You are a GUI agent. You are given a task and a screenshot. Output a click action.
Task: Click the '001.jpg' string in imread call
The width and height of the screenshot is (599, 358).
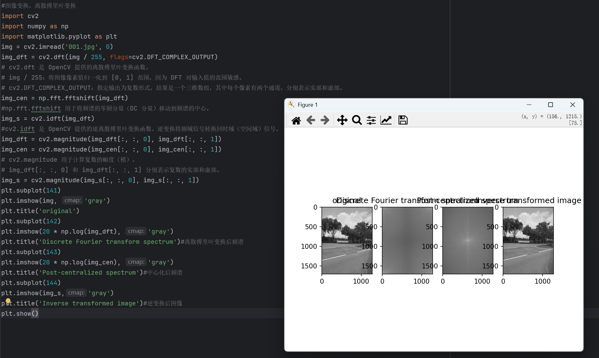click(81, 47)
